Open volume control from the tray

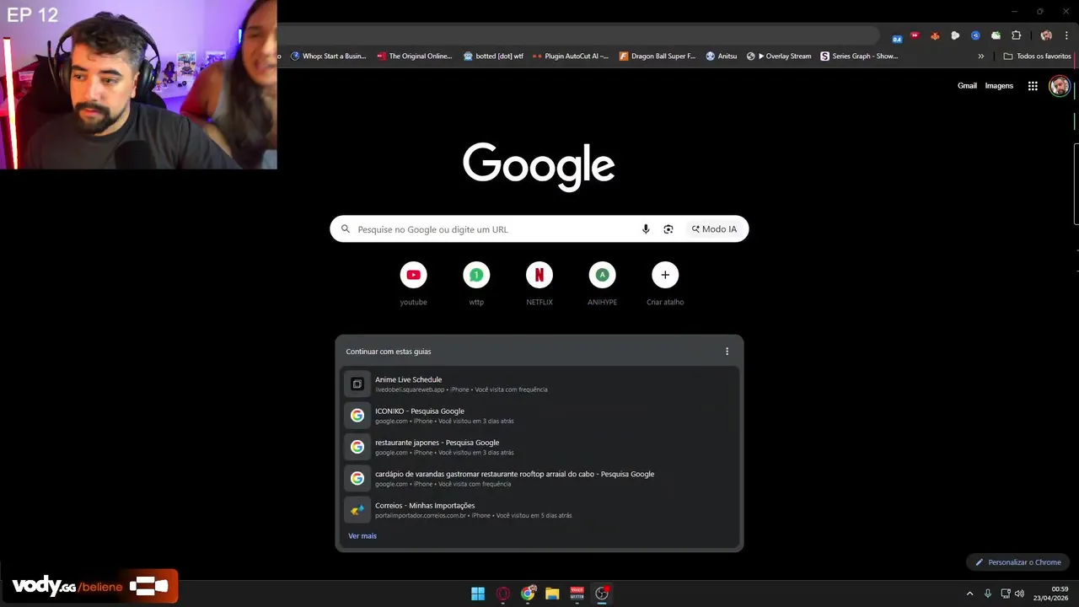point(1020,594)
